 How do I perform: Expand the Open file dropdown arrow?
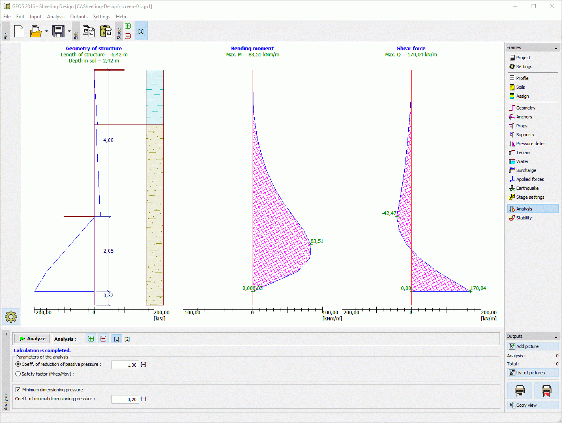47,31
